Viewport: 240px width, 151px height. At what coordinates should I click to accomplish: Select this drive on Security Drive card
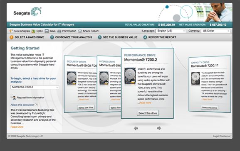(86, 107)
